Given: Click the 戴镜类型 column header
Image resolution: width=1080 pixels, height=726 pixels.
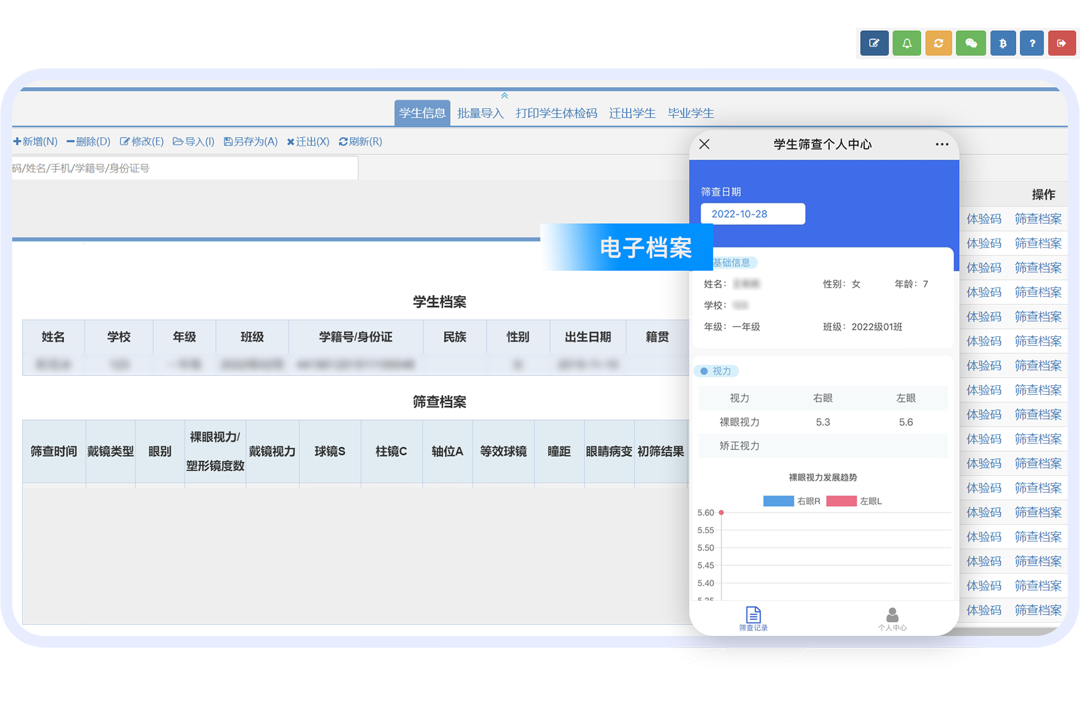Looking at the screenshot, I should 110,451.
